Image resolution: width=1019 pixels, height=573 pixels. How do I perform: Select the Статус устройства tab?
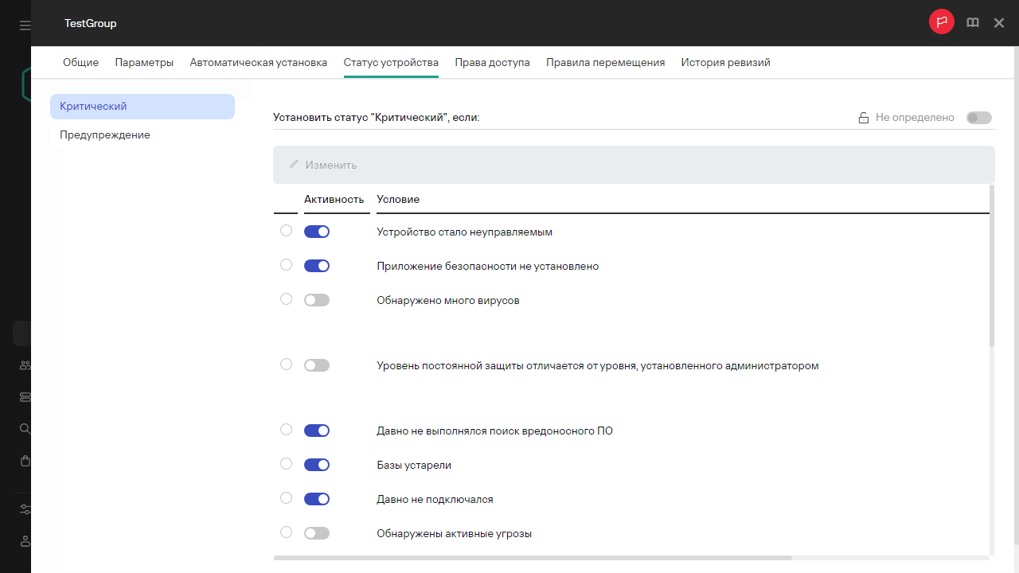[x=391, y=62]
